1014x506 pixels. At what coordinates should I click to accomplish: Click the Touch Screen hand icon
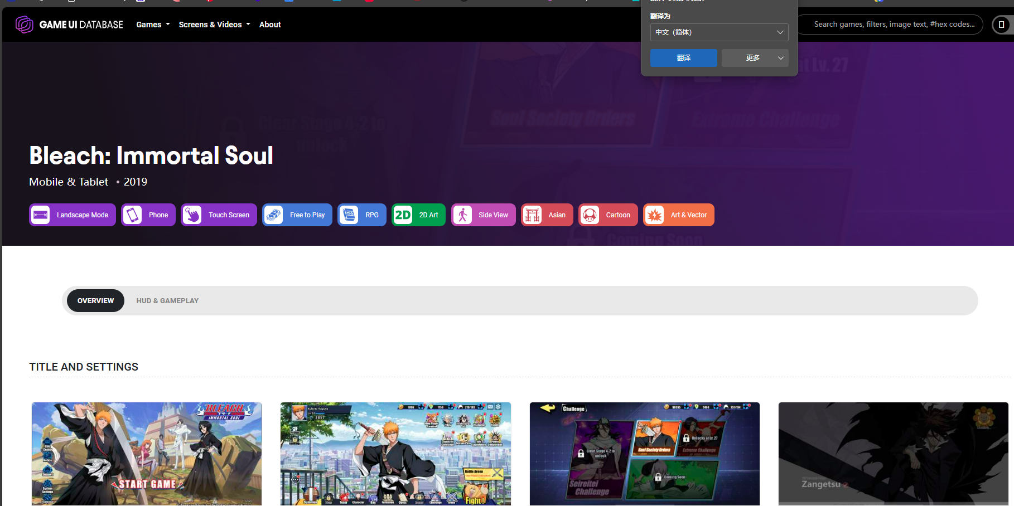(192, 215)
